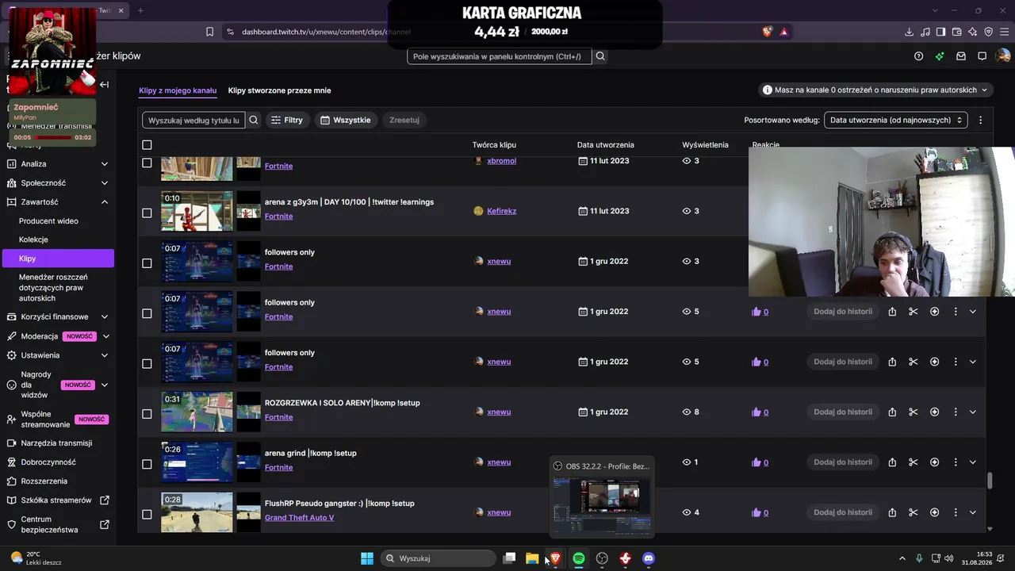Check the arena grind clip checkbox
This screenshot has height=571, width=1015.
(x=147, y=464)
